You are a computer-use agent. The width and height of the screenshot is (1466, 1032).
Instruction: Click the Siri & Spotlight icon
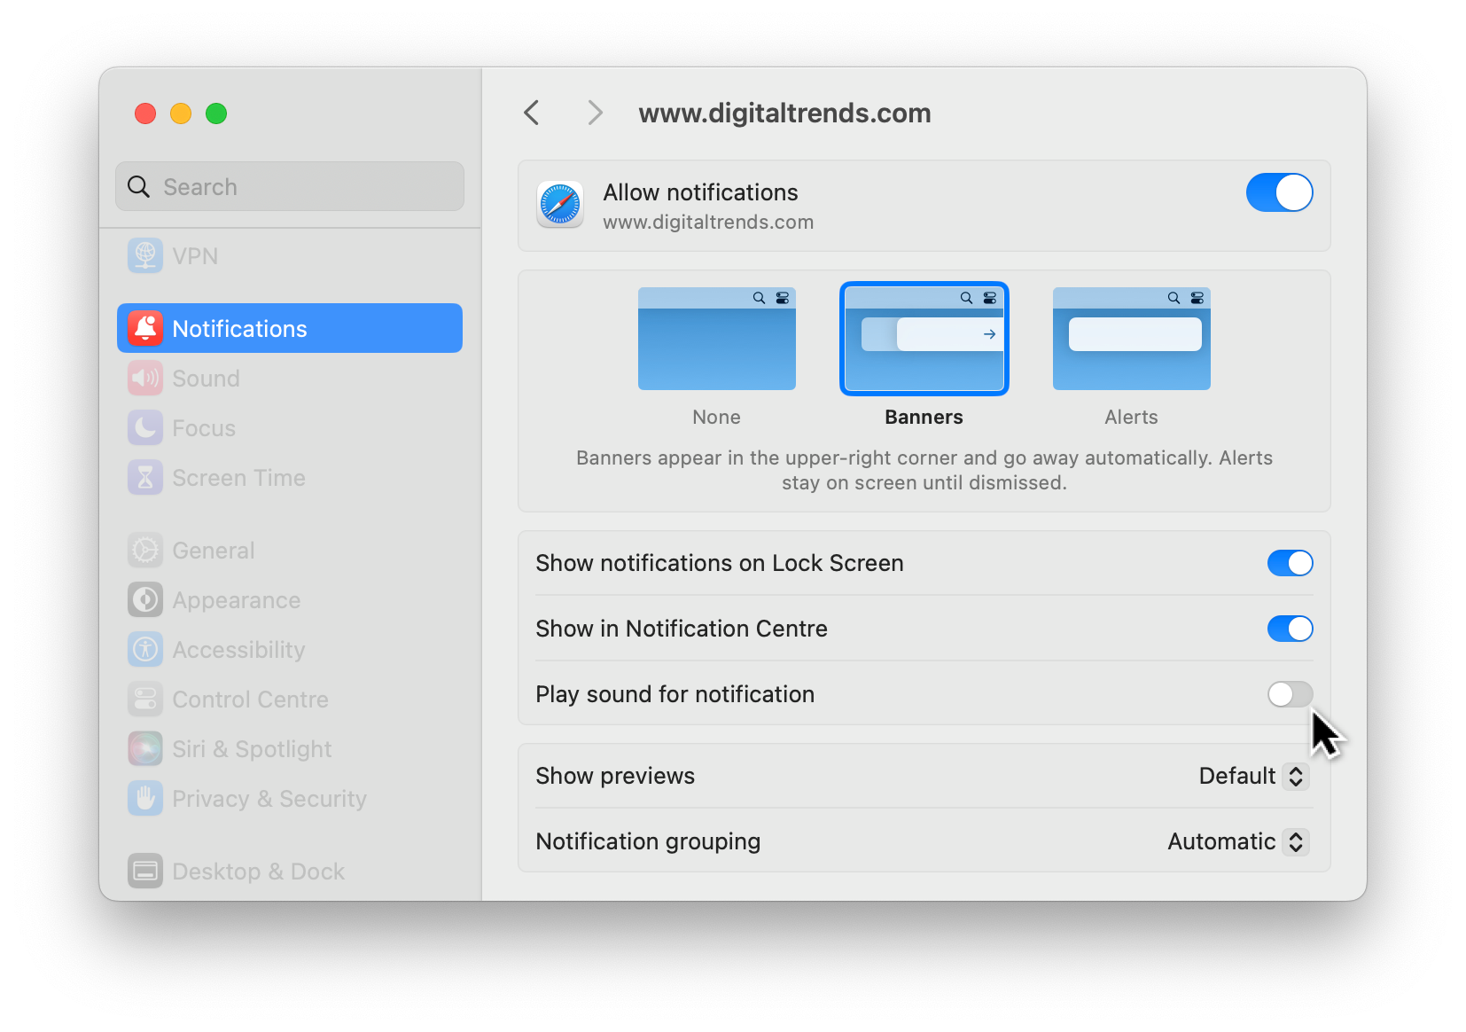145,749
